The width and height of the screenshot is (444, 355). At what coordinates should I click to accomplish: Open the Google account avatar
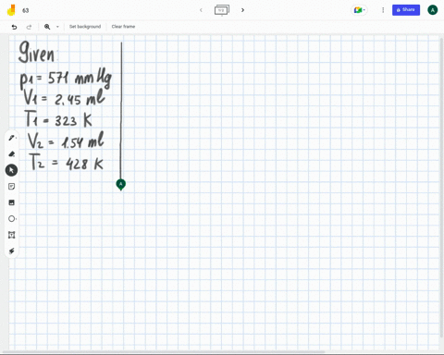[x=433, y=10]
